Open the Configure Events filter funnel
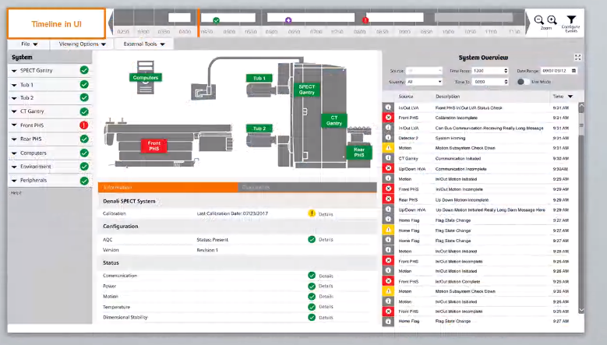 click(x=571, y=19)
